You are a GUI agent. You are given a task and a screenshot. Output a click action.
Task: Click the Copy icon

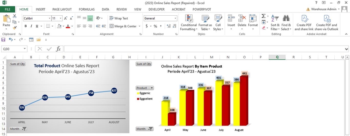pos(15,22)
